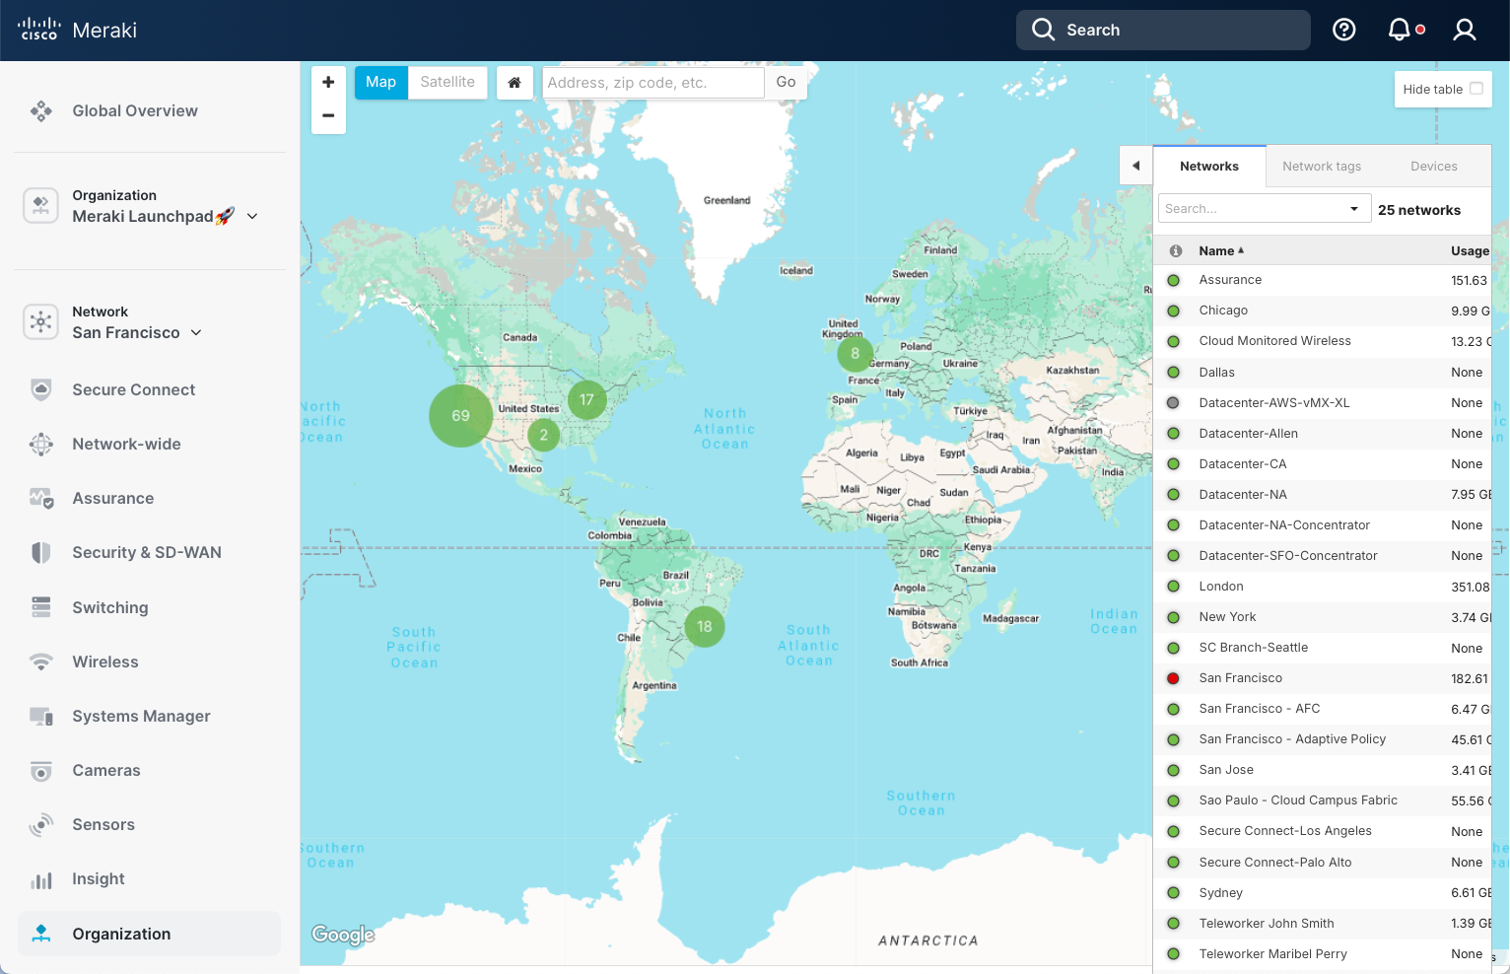Click the Go button beside the address field

pyautogui.click(x=786, y=82)
